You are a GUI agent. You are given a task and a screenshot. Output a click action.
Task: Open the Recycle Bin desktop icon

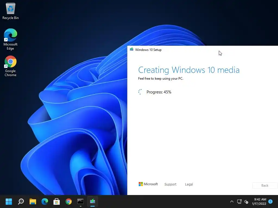click(11, 11)
